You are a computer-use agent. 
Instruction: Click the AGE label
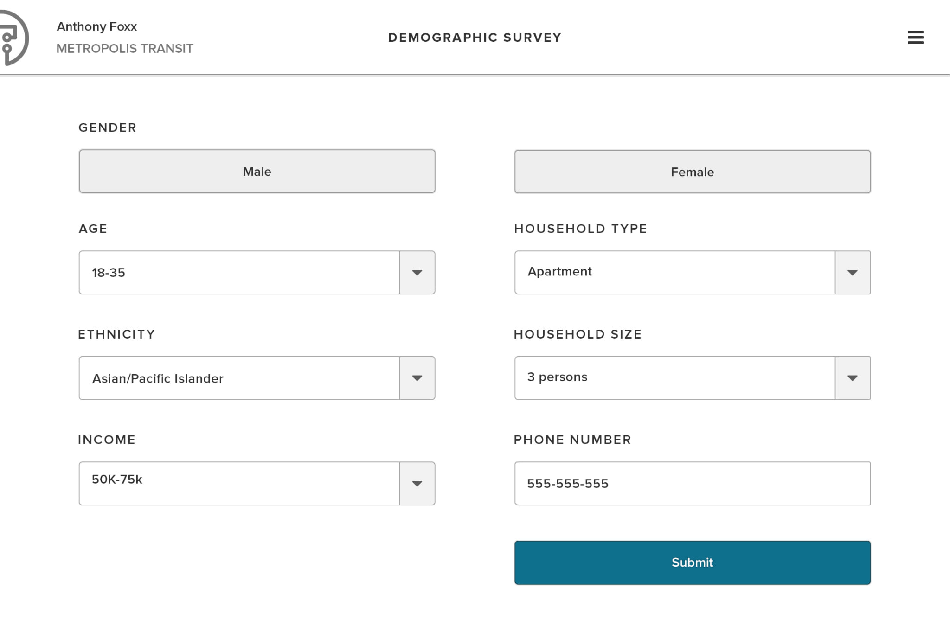(93, 229)
